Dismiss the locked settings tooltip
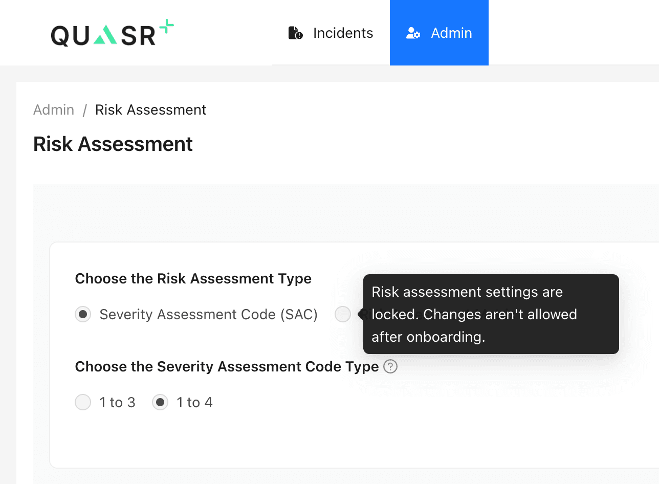 click(491, 314)
